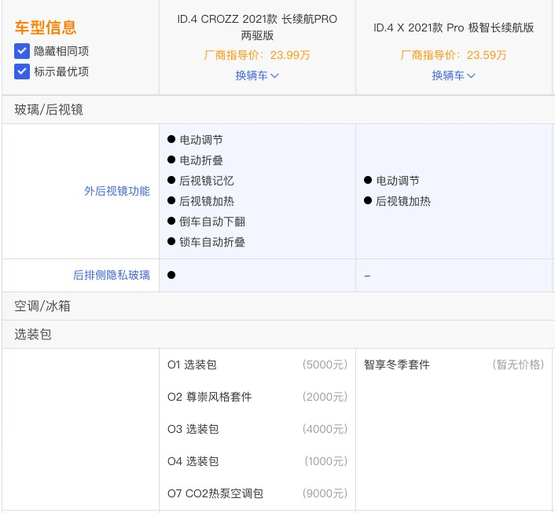Select the 选装包 section header

point(33,335)
